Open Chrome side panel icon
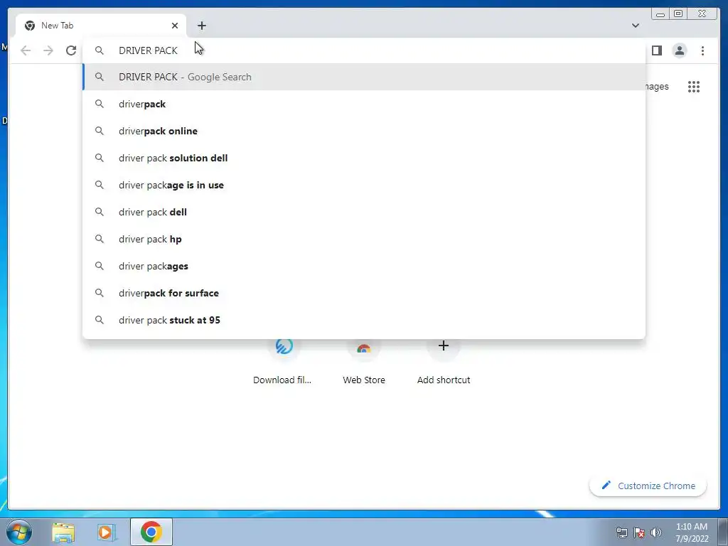The image size is (728, 546). 656,50
